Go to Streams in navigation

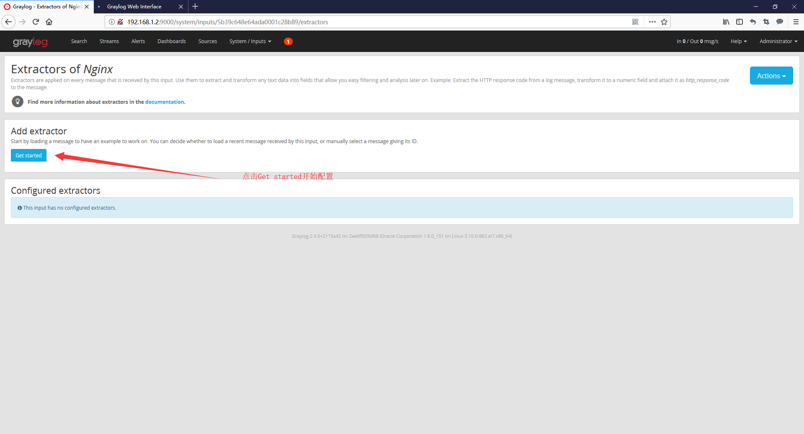[109, 41]
